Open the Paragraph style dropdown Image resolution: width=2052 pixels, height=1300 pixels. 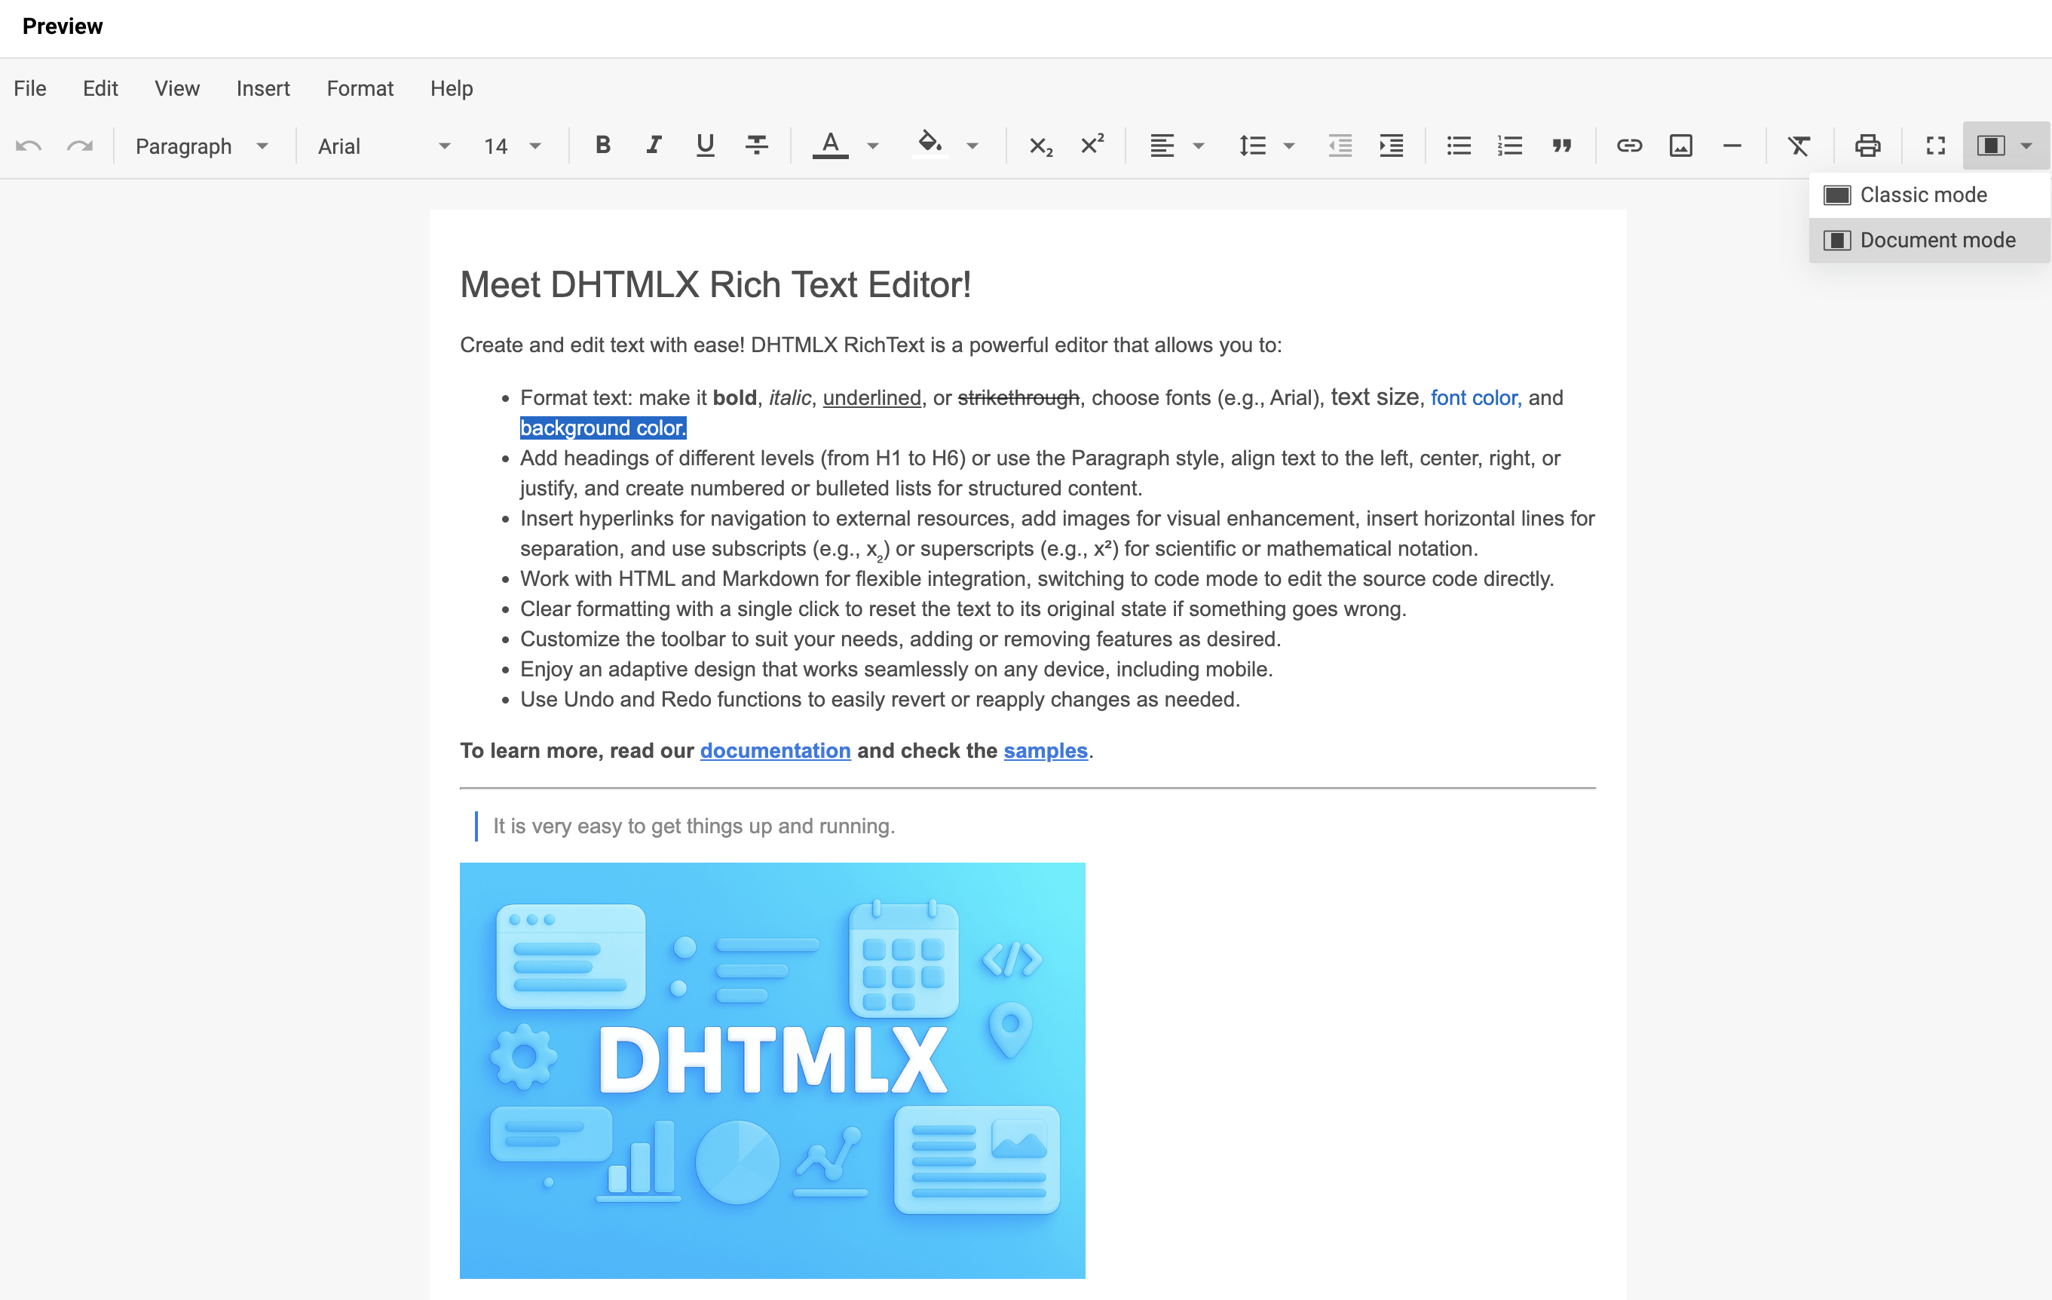click(203, 146)
